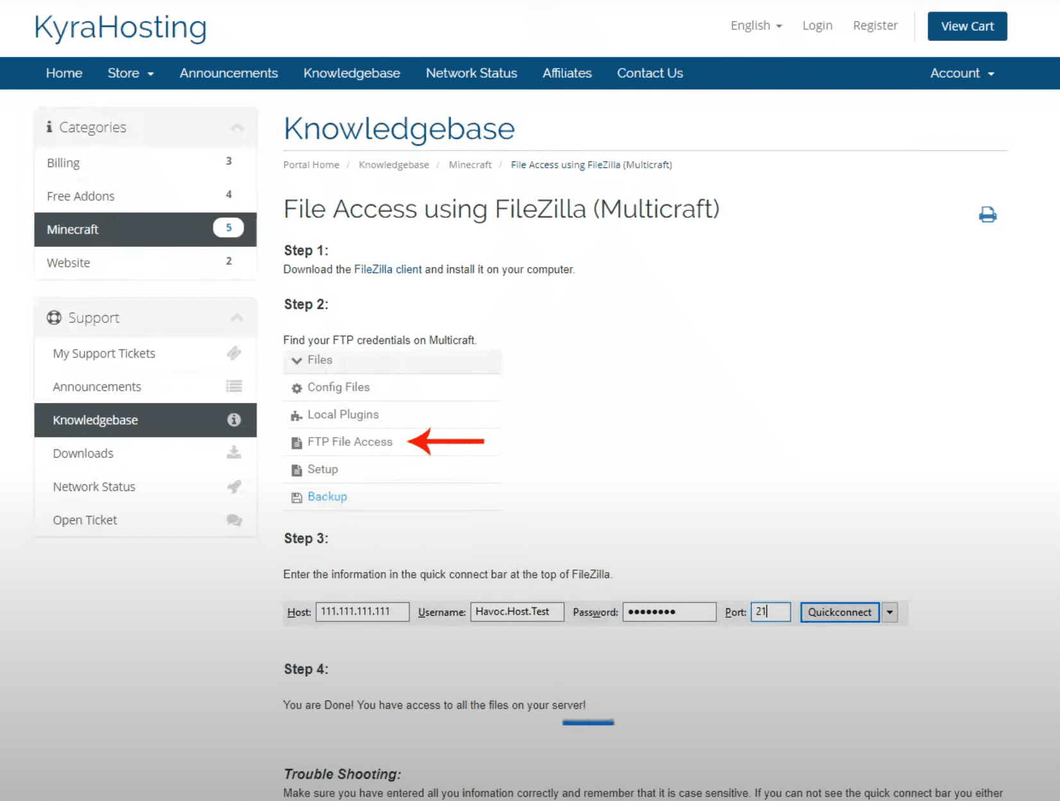This screenshot has width=1060, height=801.
Task: Click the Categories info icon
Action: click(49, 127)
